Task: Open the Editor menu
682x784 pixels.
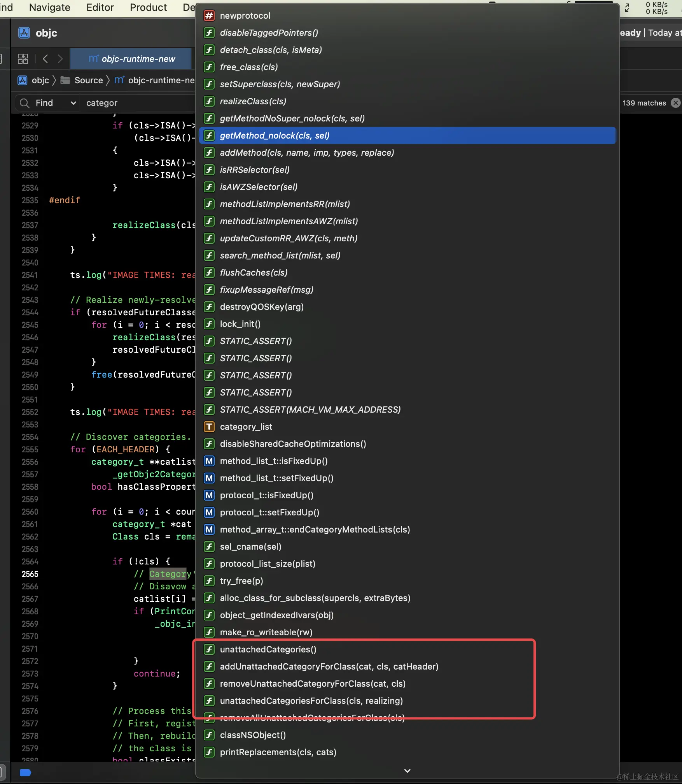Action: [100, 7]
